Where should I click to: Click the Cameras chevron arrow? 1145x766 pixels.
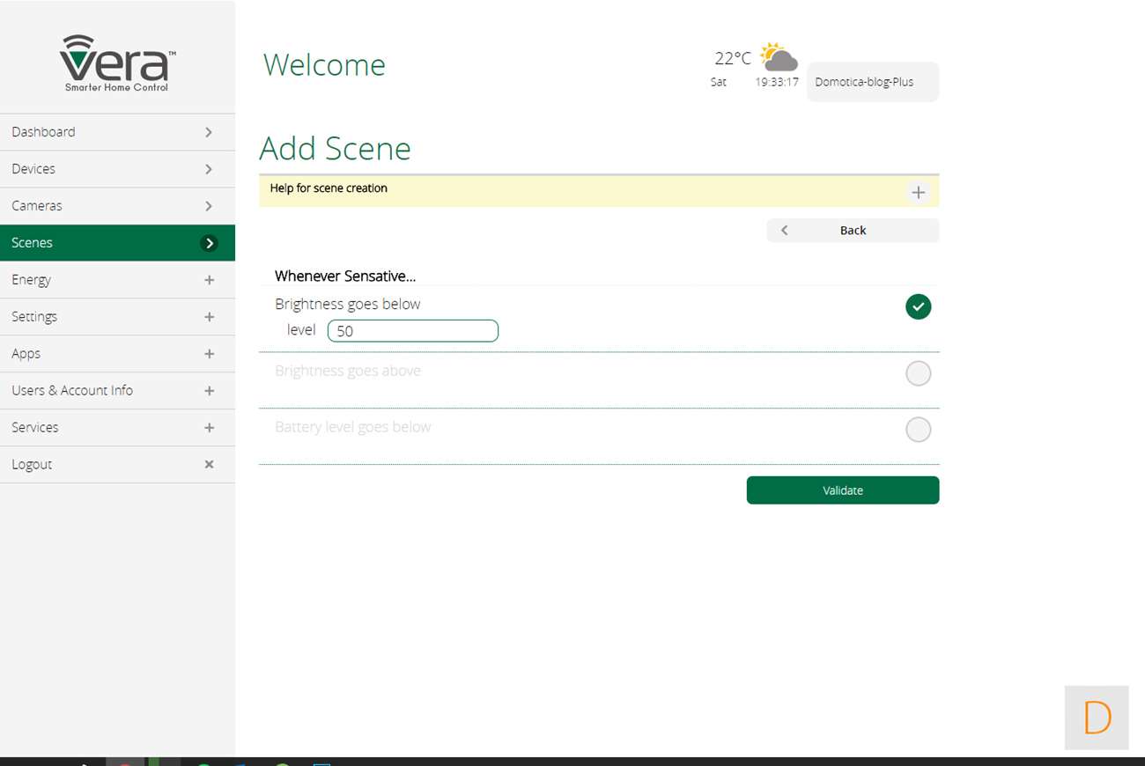tap(209, 206)
